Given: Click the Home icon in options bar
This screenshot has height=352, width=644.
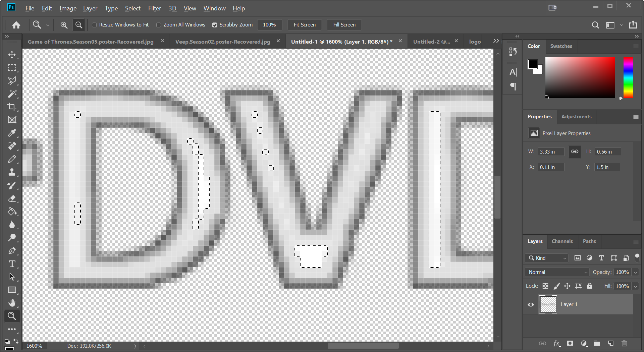Looking at the screenshot, I should (x=16, y=25).
